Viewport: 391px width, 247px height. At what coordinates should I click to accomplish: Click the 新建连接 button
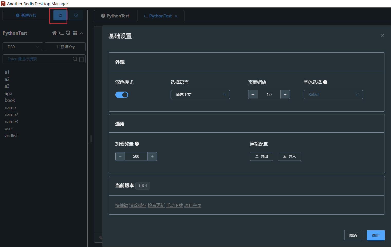click(x=26, y=15)
